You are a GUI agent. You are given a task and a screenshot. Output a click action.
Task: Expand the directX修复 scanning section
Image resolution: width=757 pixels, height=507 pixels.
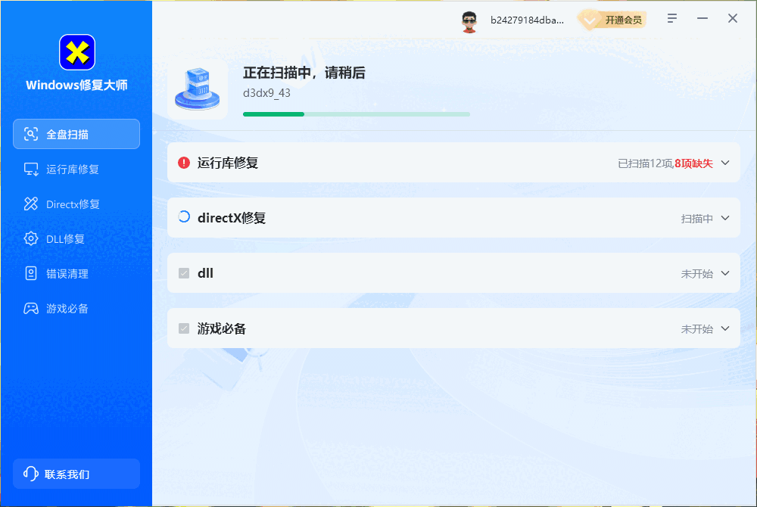coord(724,218)
